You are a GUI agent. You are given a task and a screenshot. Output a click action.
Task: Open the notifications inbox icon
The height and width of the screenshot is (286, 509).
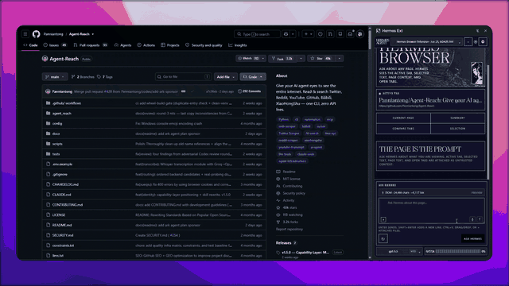coord(350,34)
